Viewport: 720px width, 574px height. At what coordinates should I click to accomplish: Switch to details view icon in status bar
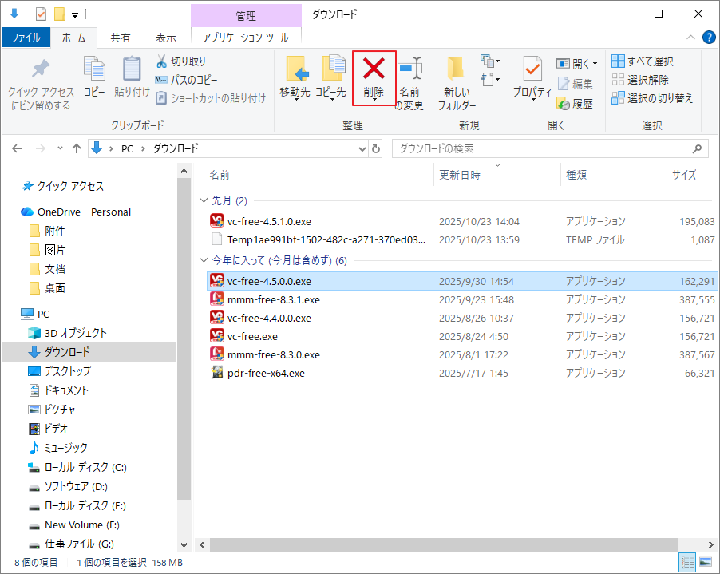(687, 562)
